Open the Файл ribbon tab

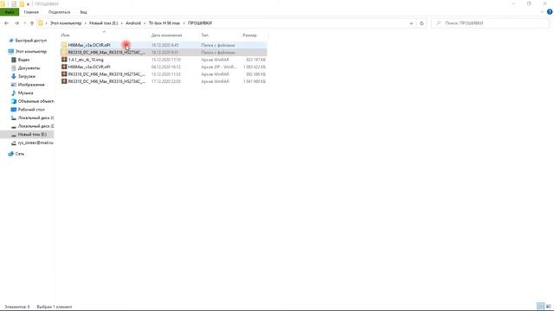click(x=10, y=12)
